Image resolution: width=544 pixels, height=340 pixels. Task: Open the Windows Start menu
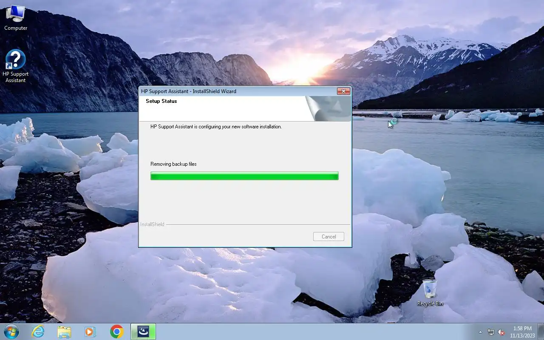pos(11,331)
